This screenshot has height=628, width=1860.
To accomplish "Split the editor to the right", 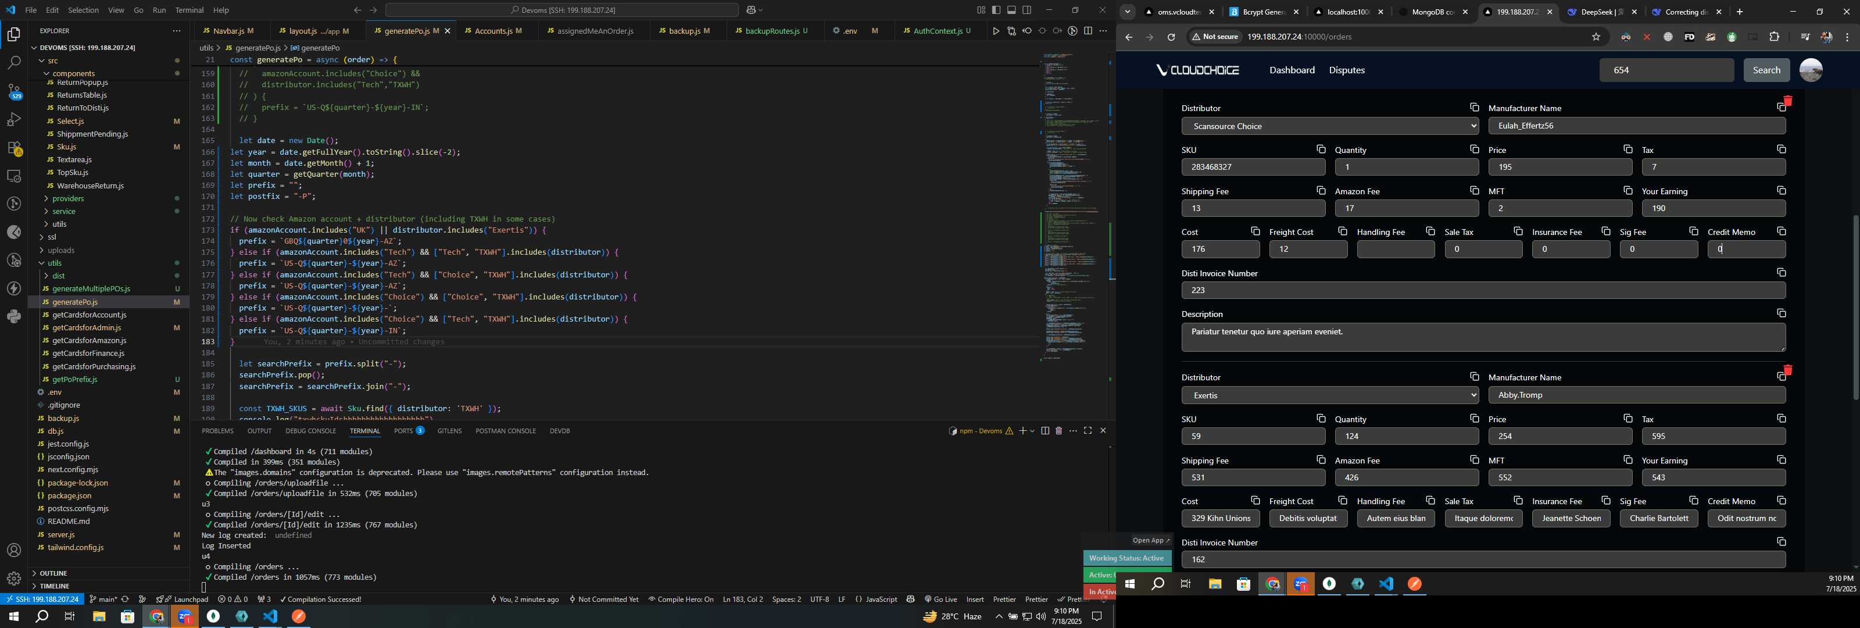I will point(1088,31).
